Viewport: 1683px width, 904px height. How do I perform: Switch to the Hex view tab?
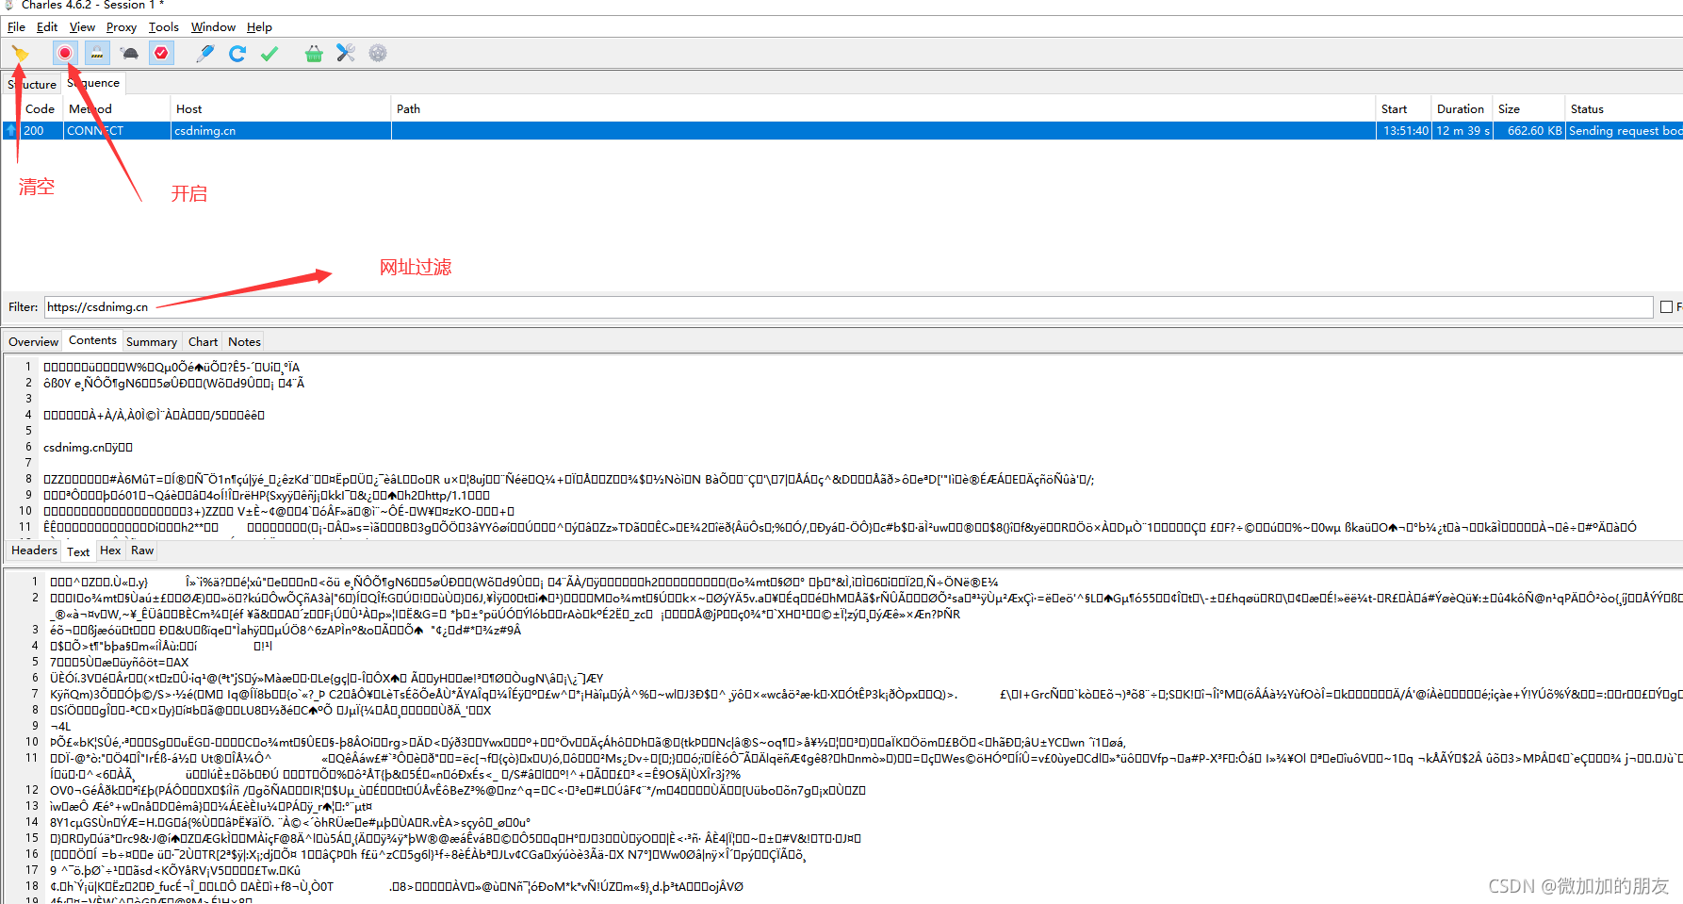click(110, 551)
